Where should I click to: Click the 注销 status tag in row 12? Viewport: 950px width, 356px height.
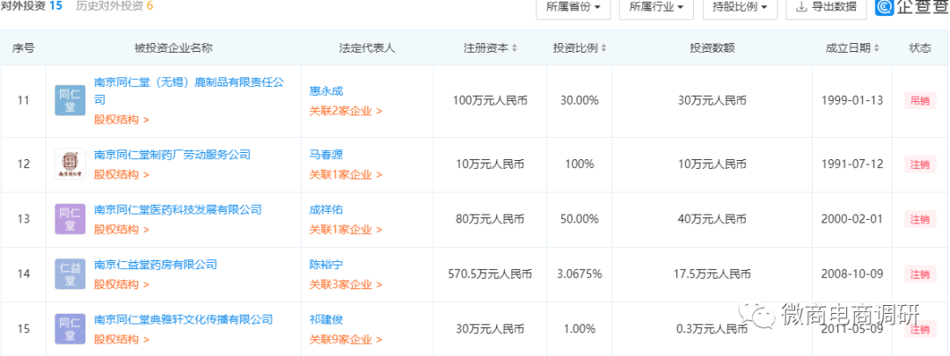coord(920,164)
